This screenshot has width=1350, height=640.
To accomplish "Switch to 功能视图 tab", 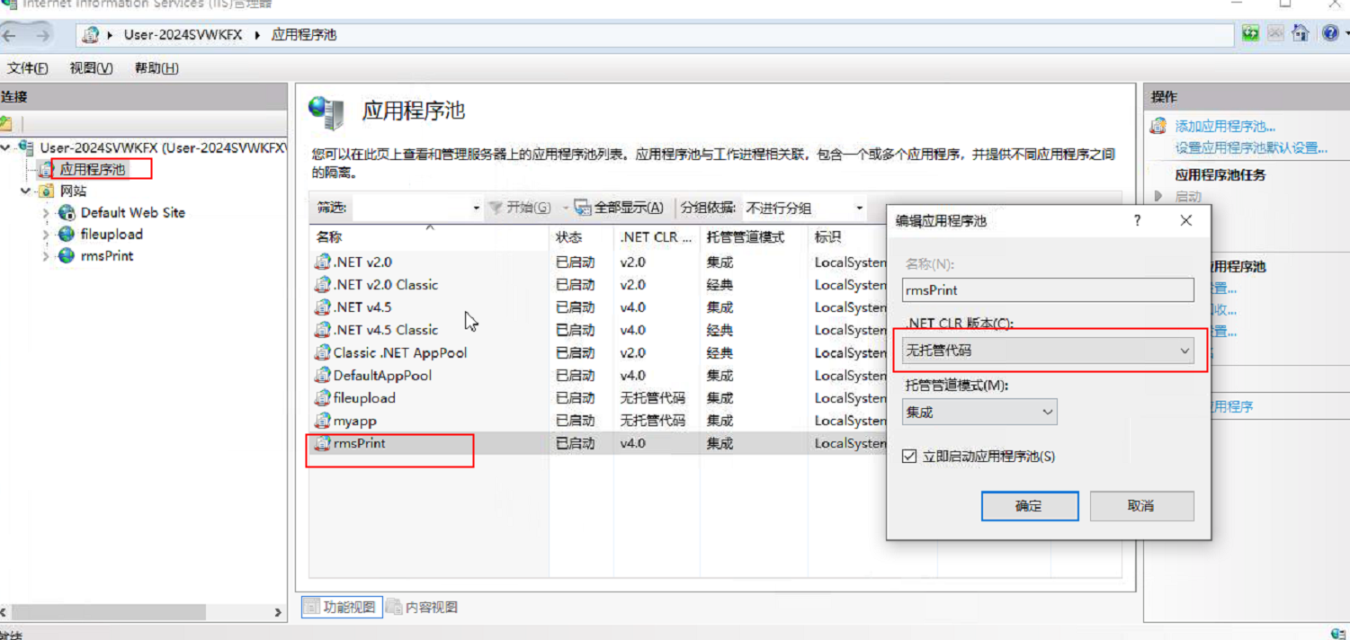I will click(341, 607).
